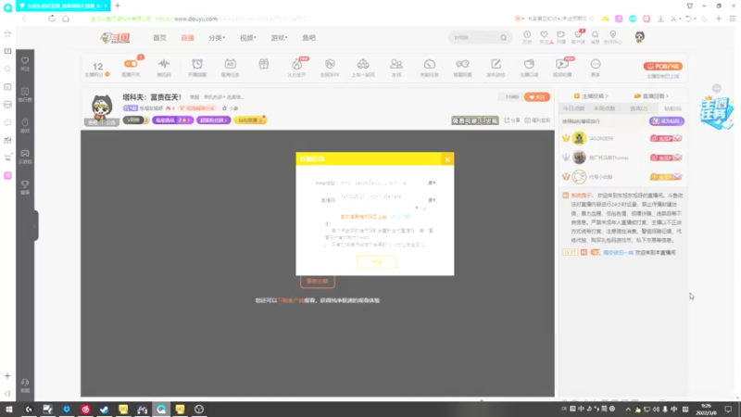This screenshot has height=417, width=741.
Task: Click the orange PC客户端 button
Action: click(662, 66)
